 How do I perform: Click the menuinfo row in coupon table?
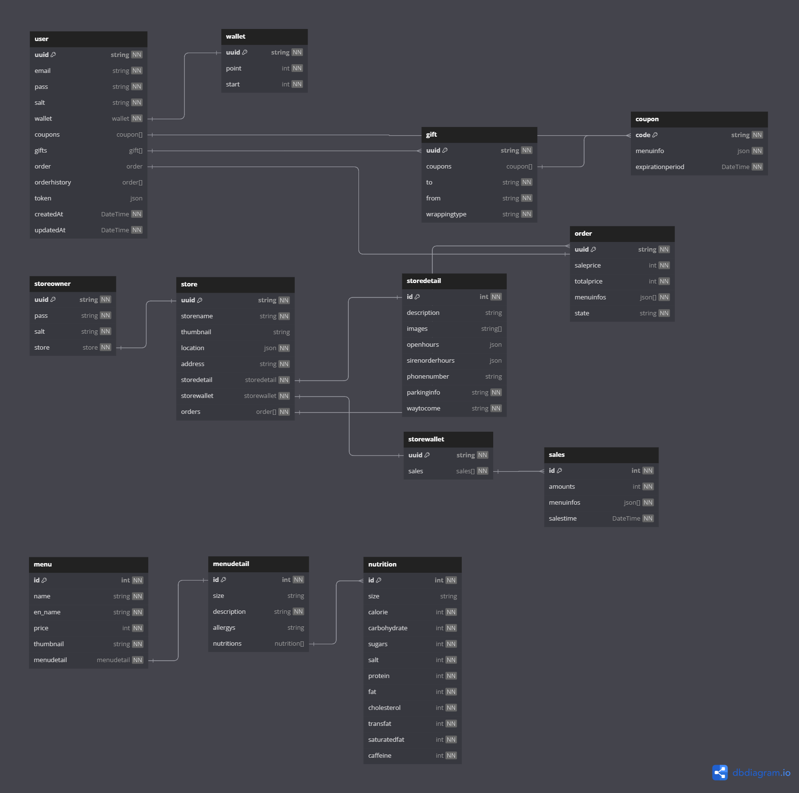click(699, 151)
